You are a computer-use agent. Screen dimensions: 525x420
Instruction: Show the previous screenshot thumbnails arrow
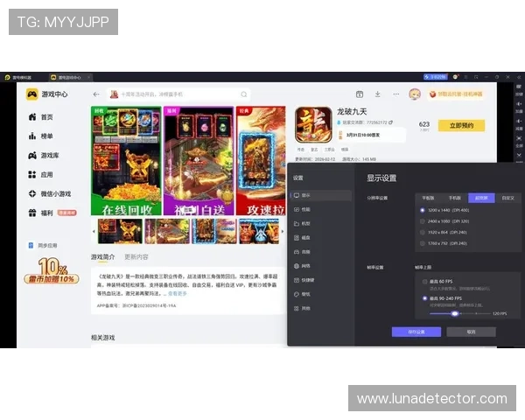(94, 231)
